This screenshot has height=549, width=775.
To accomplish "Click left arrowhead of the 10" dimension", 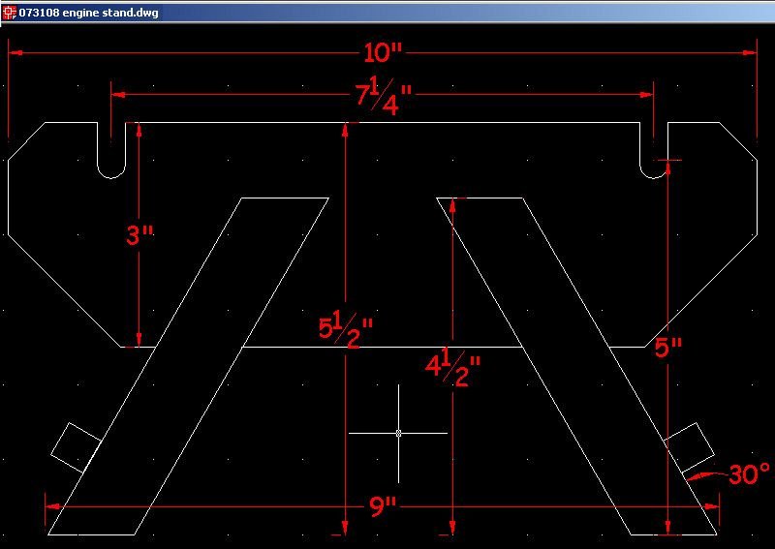I will [15, 52].
